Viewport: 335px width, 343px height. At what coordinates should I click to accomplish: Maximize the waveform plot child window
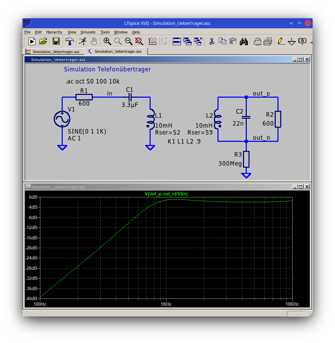pyautogui.click(x=301, y=187)
